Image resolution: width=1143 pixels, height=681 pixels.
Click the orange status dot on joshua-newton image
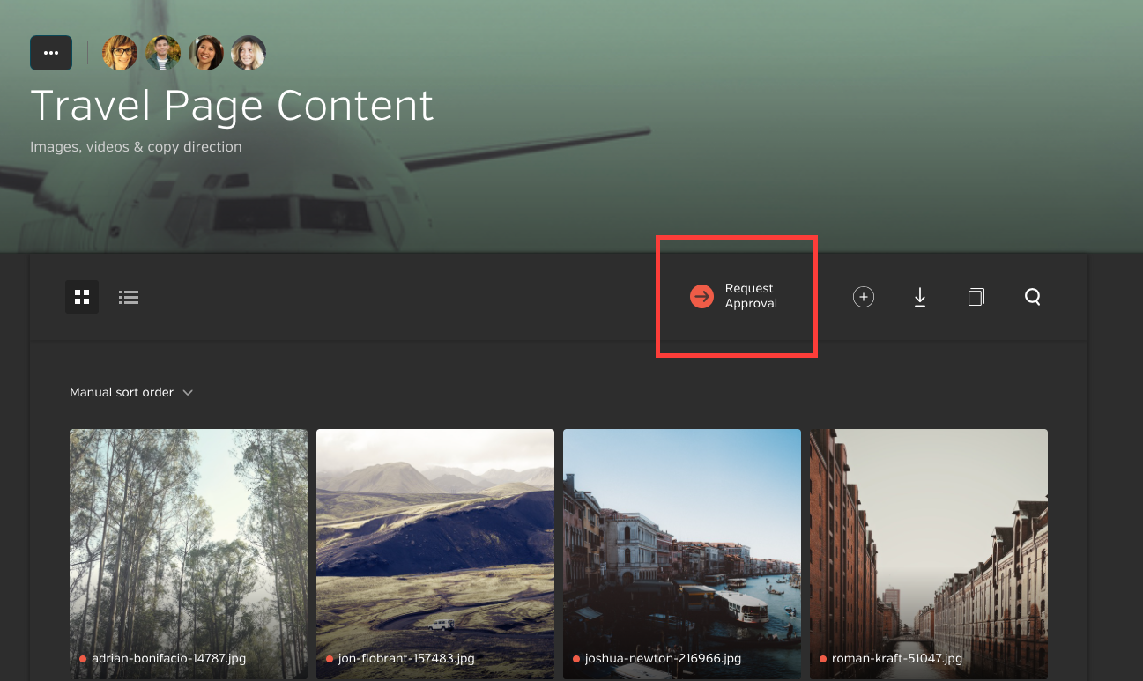tap(576, 659)
